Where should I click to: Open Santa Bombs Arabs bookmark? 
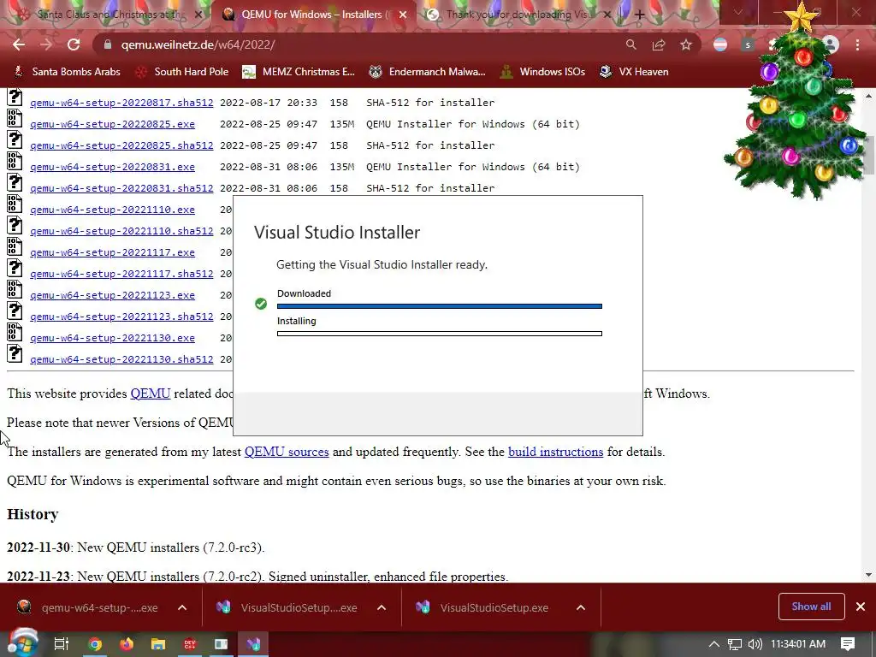pyautogui.click(x=67, y=72)
